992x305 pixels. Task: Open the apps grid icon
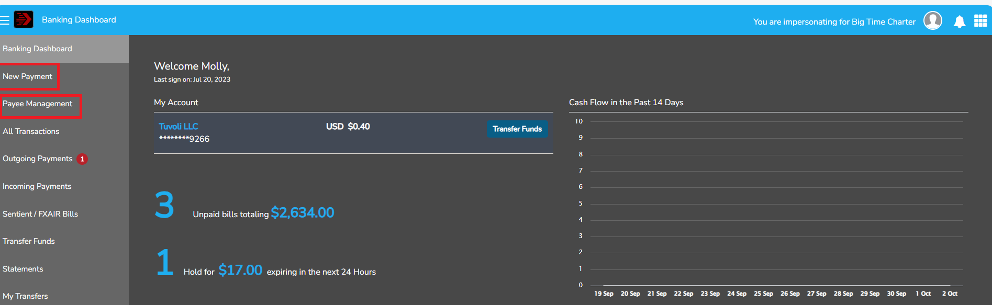[980, 21]
